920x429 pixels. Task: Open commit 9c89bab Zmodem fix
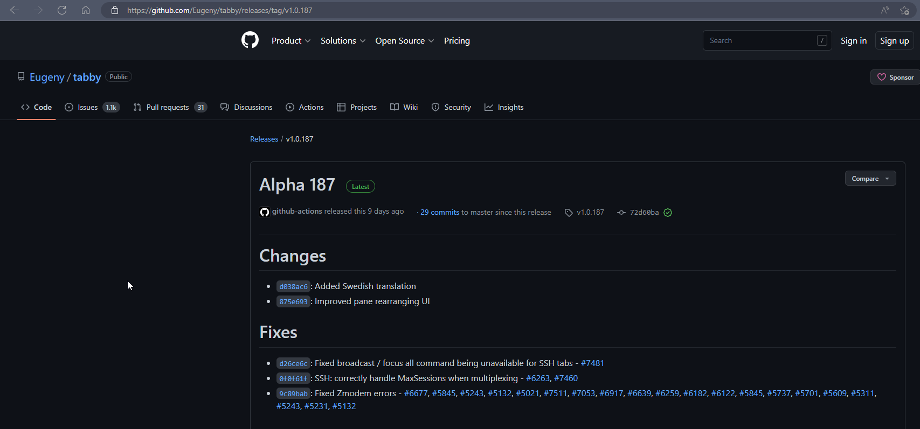(x=293, y=393)
